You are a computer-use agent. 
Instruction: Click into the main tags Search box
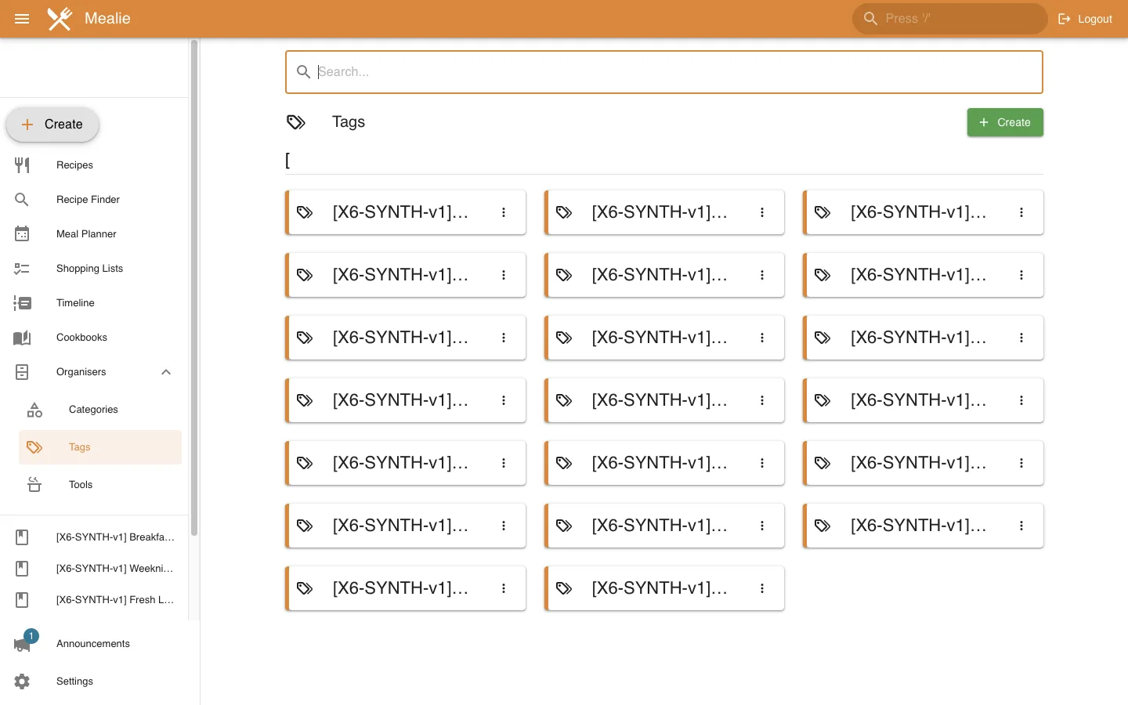pos(664,72)
